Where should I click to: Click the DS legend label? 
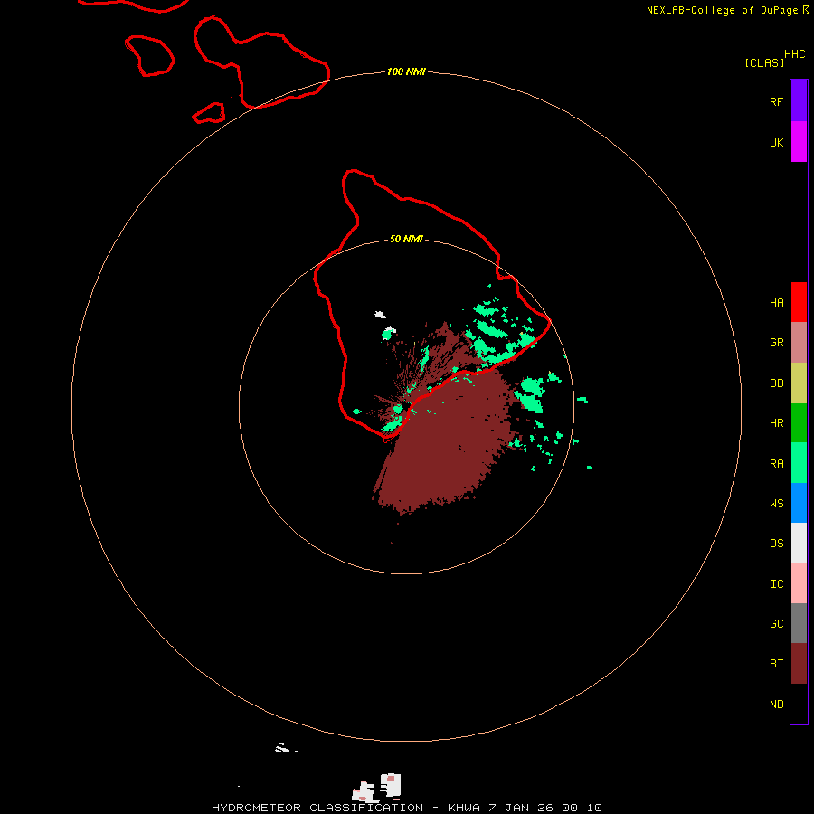click(x=776, y=543)
